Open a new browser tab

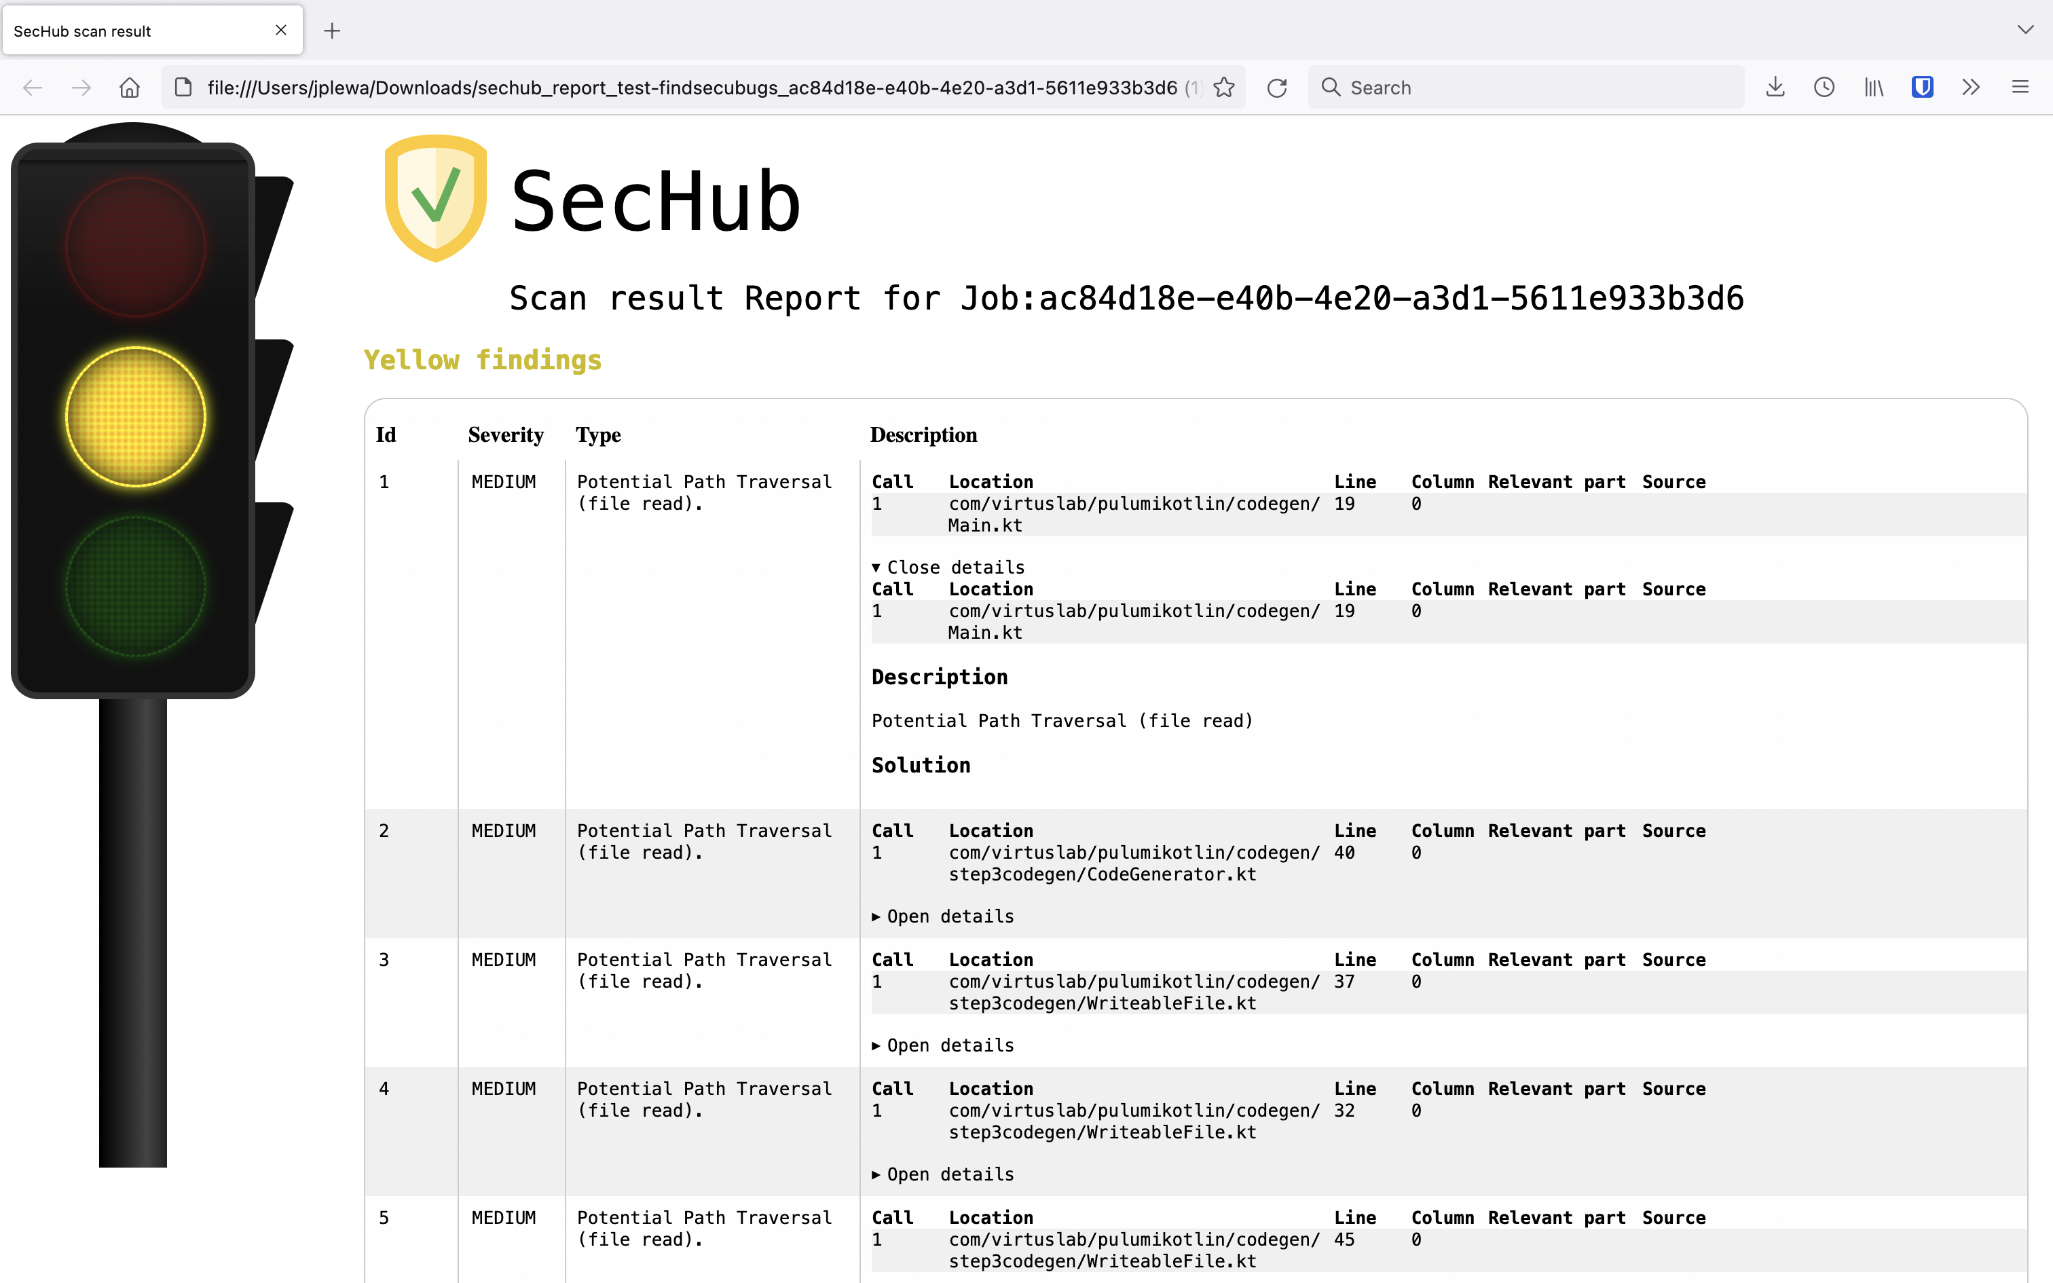coord(332,31)
